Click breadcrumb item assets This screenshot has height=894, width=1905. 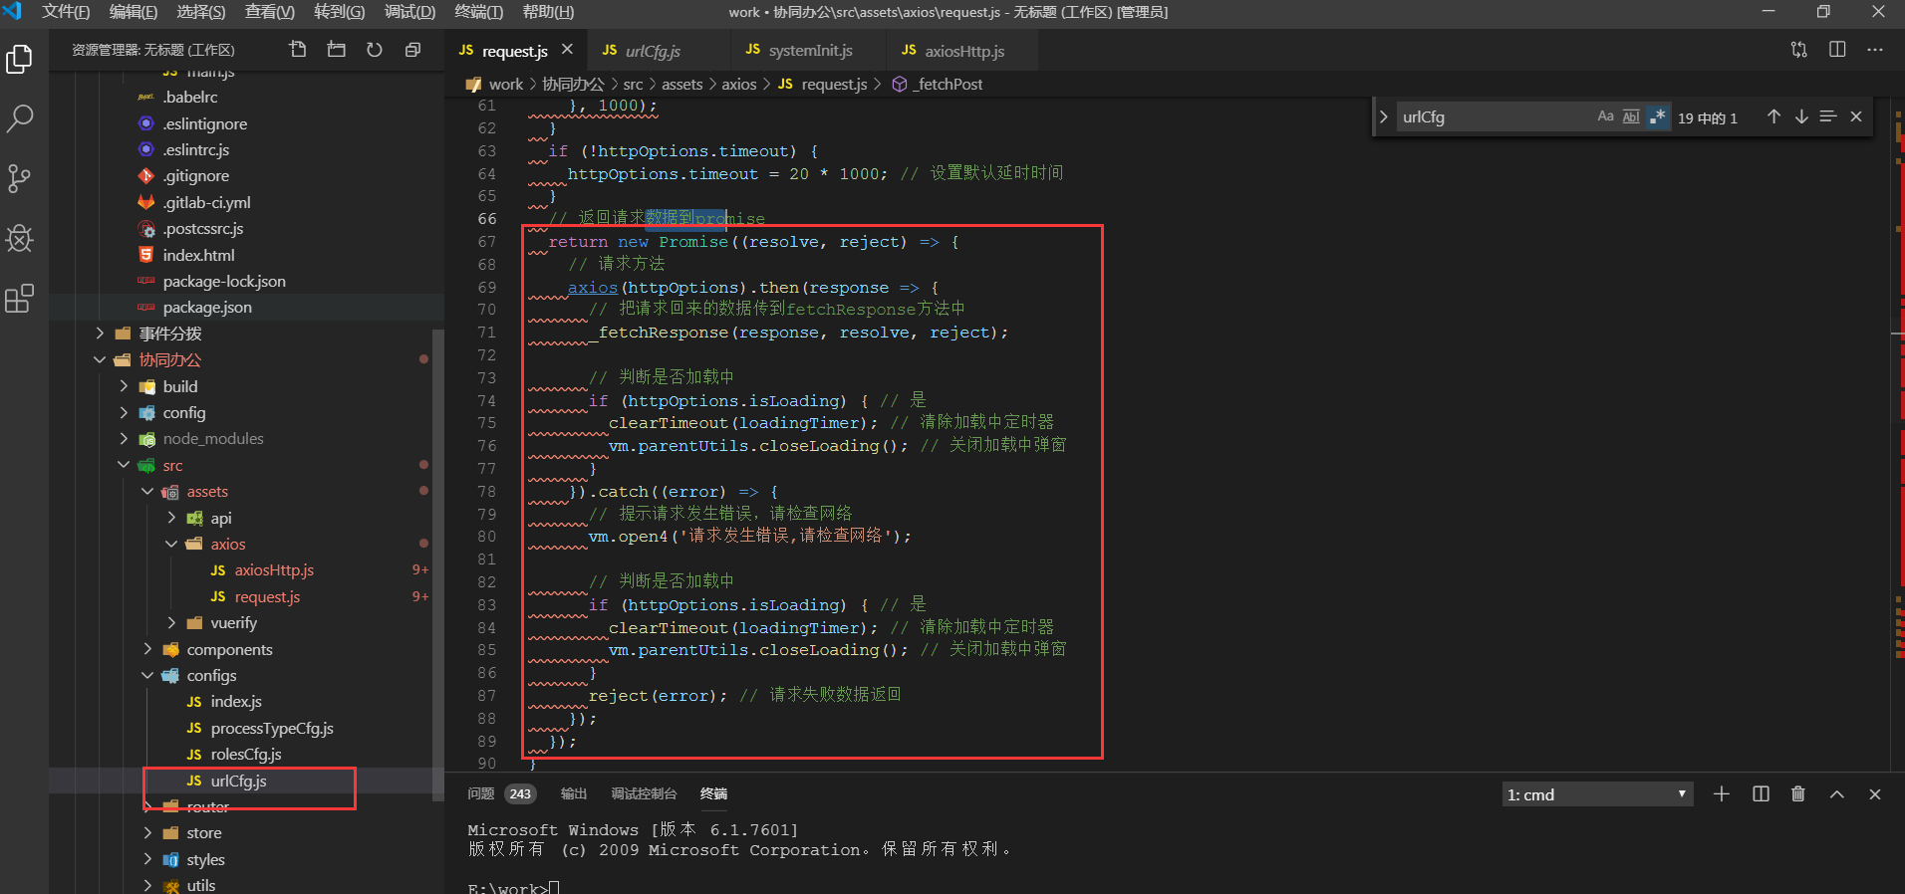click(681, 85)
